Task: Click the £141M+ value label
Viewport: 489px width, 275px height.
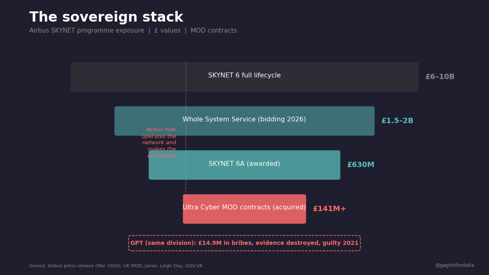Action: click(x=329, y=209)
